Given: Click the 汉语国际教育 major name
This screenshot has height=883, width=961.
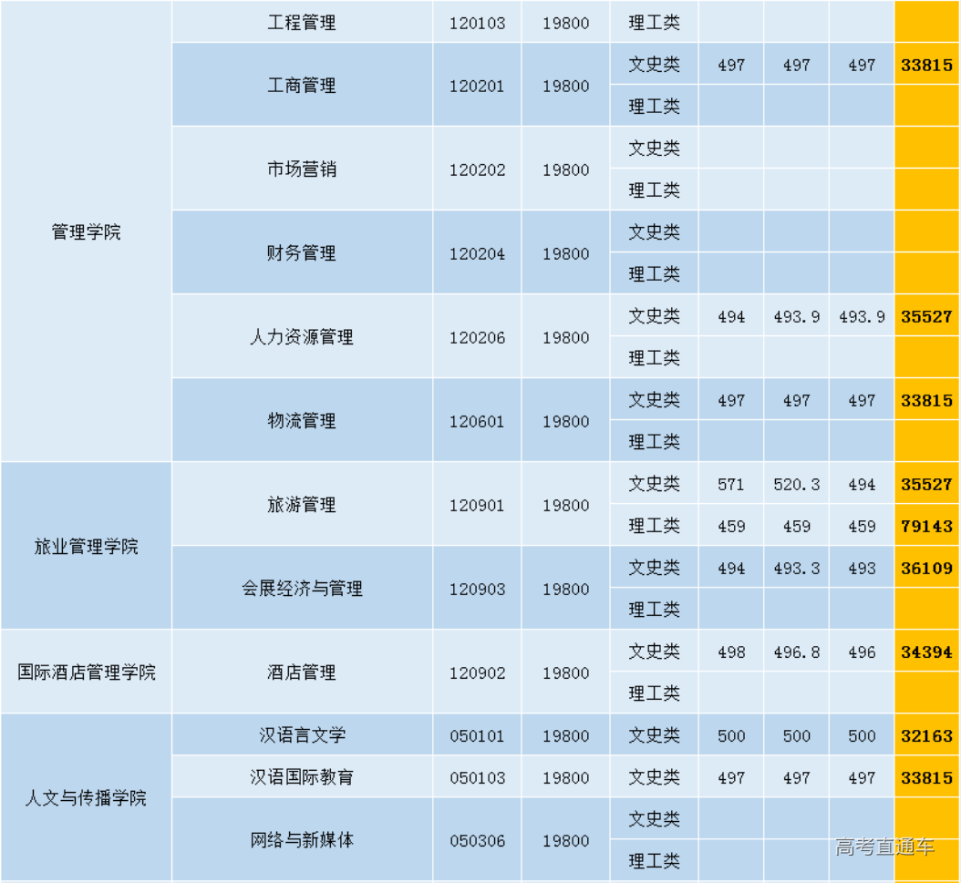Looking at the screenshot, I should (x=300, y=777).
